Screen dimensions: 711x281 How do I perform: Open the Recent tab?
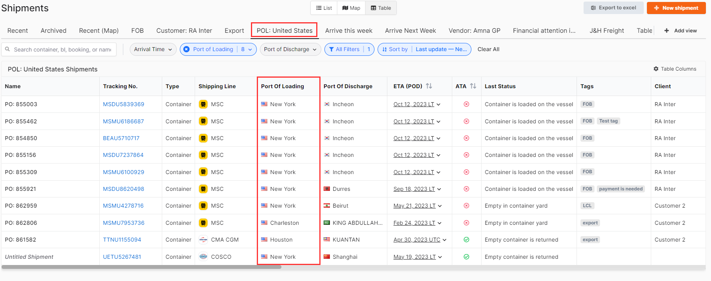(18, 30)
